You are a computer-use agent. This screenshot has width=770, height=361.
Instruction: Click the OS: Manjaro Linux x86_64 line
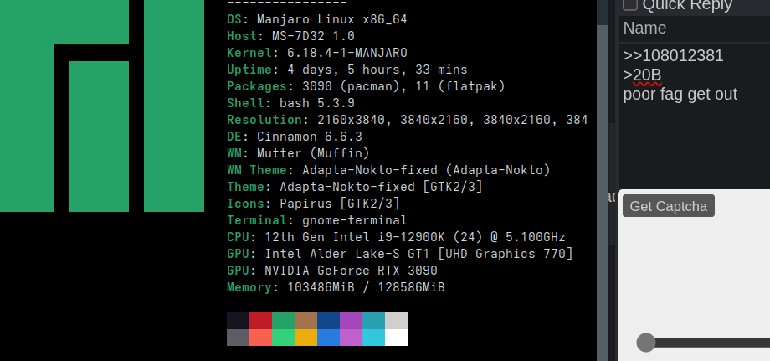point(316,19)
